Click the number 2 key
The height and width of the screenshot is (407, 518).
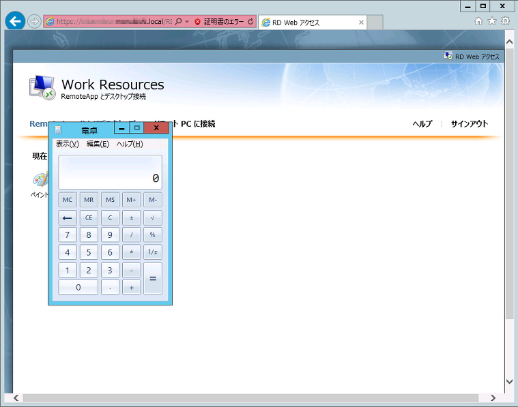pyautogui.click(x=89, y=270)
